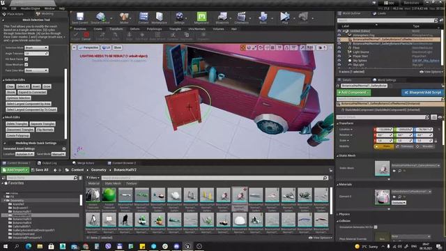Open the Details property matrix grid icon
The width and height of the screenshot is (446, 251).
click(x=433, y=117)
